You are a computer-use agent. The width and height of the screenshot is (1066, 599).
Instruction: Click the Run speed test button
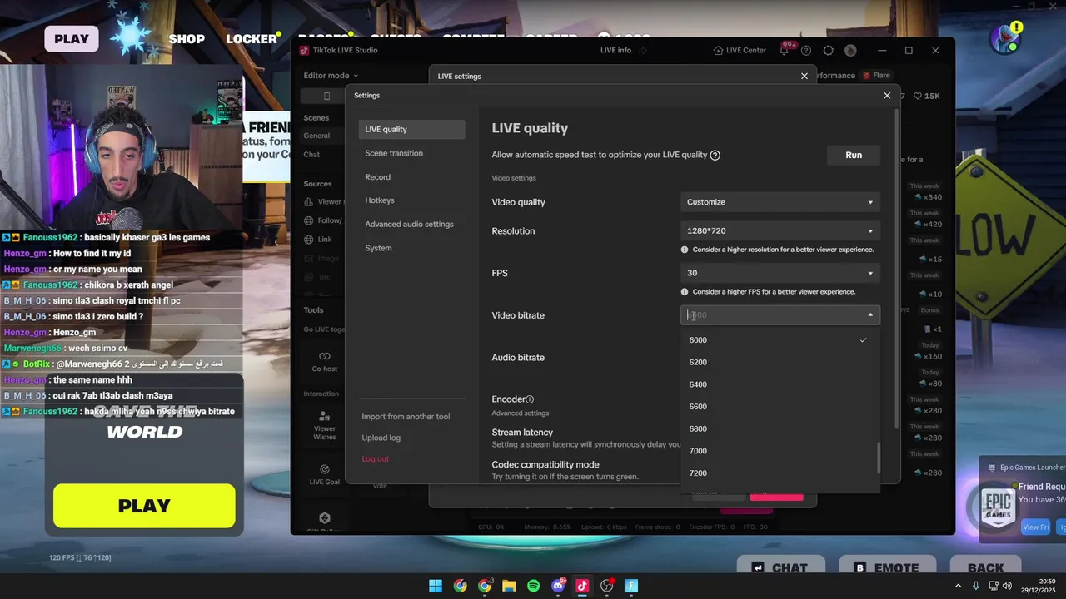pos(854,155)
